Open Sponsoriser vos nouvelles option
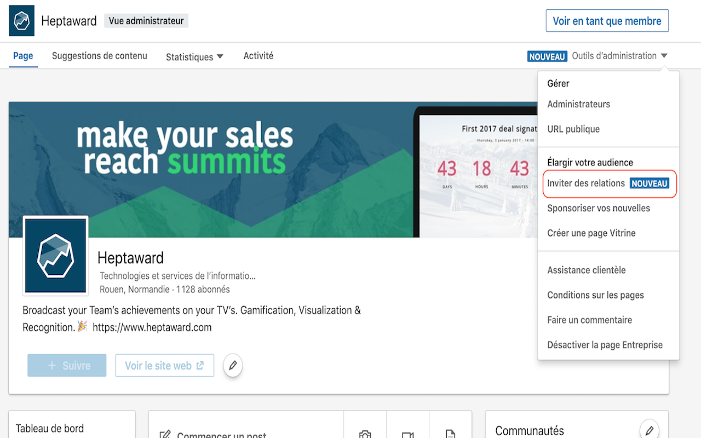Viewport: 701px width, 438px height. (599, 208)
